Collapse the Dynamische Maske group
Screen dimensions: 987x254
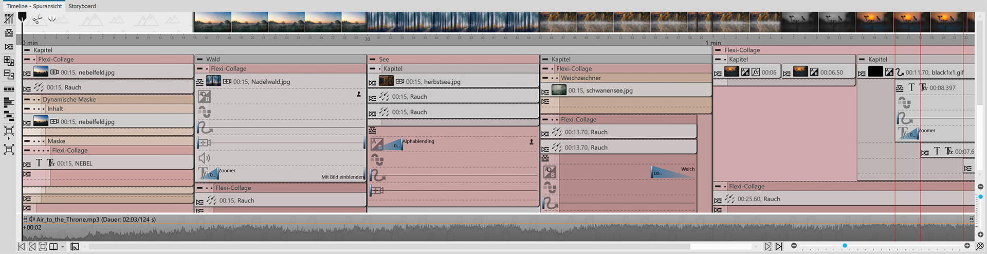(27, 100)
